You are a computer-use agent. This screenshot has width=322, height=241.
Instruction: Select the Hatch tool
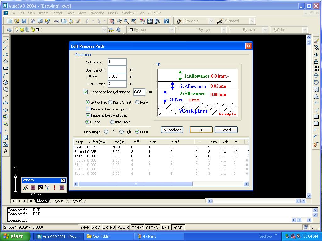[6, 137]
